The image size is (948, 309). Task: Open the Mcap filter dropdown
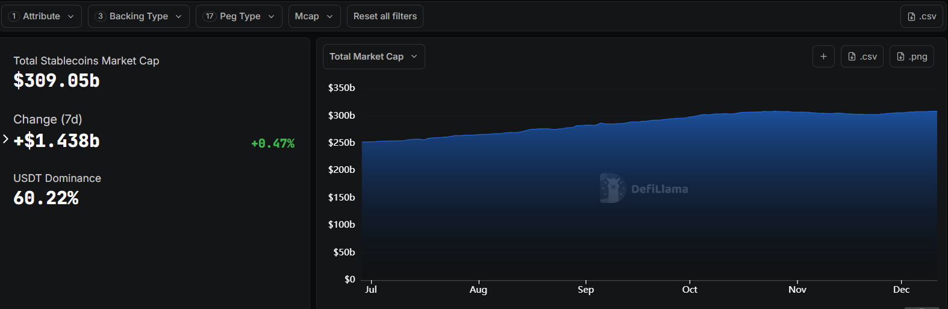point(314,16)
